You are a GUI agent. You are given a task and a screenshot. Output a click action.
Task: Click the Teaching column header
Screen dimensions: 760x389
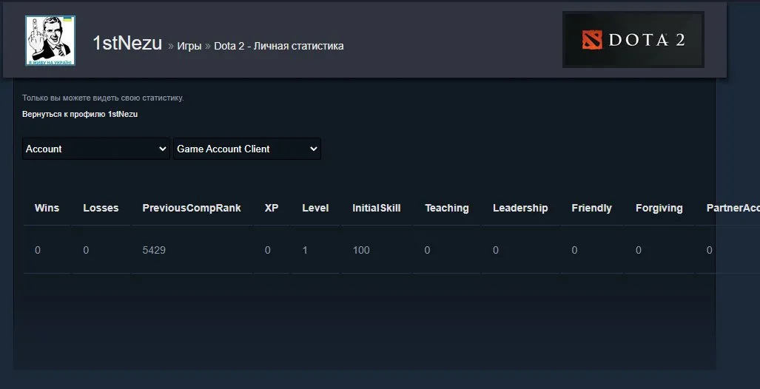pyautogui.click(x=447, y=209)
